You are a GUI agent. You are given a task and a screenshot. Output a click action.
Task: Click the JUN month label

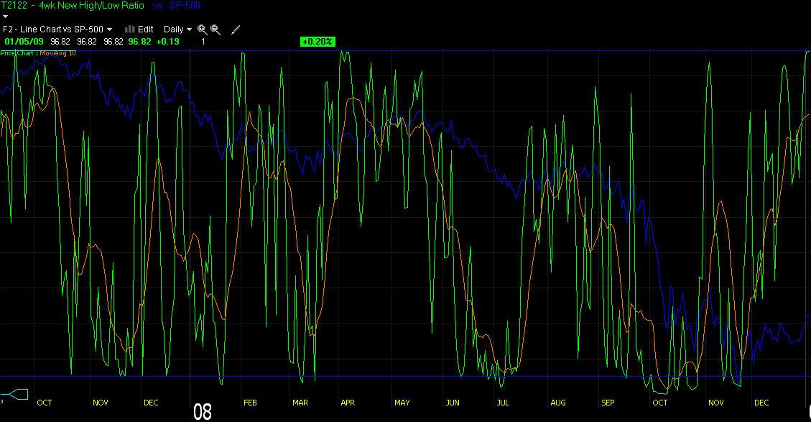click(x=453, y=403)
